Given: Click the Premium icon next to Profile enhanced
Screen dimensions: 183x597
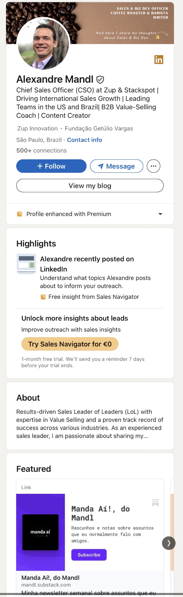Looking at the screenshot, I should [x=20, y=214].
